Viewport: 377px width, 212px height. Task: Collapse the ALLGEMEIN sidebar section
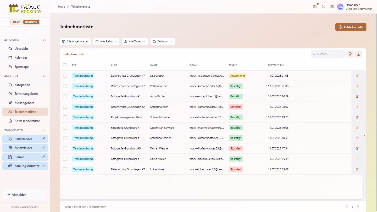click(44, 40)
